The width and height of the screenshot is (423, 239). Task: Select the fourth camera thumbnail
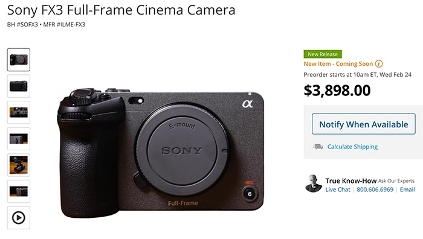[x=19, y=139]
